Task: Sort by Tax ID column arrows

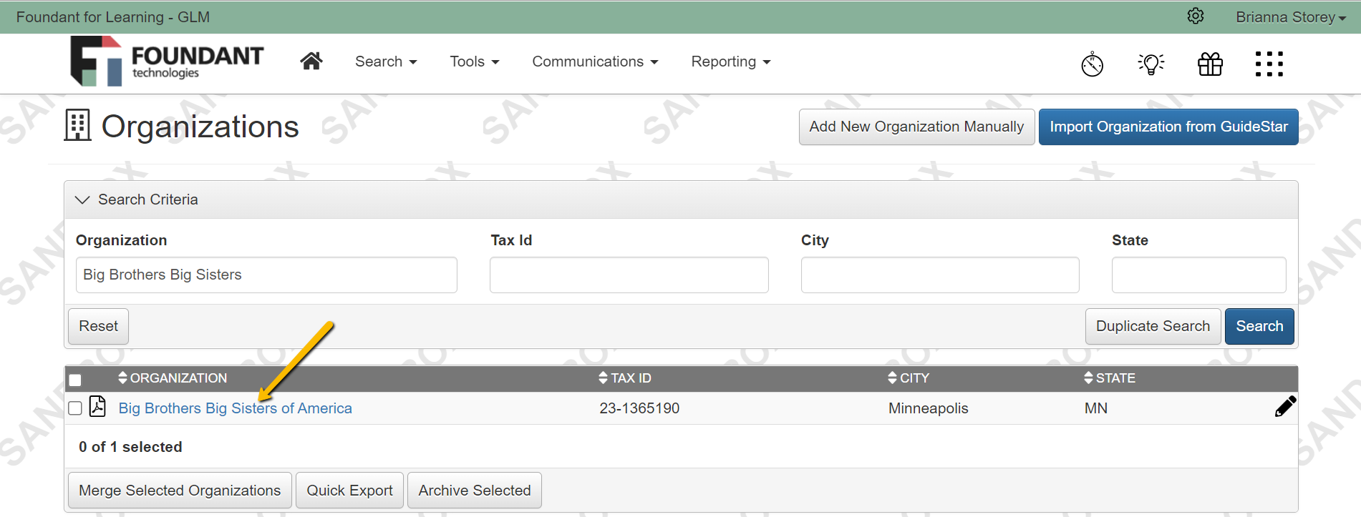Action: click(x=603, y=378)
